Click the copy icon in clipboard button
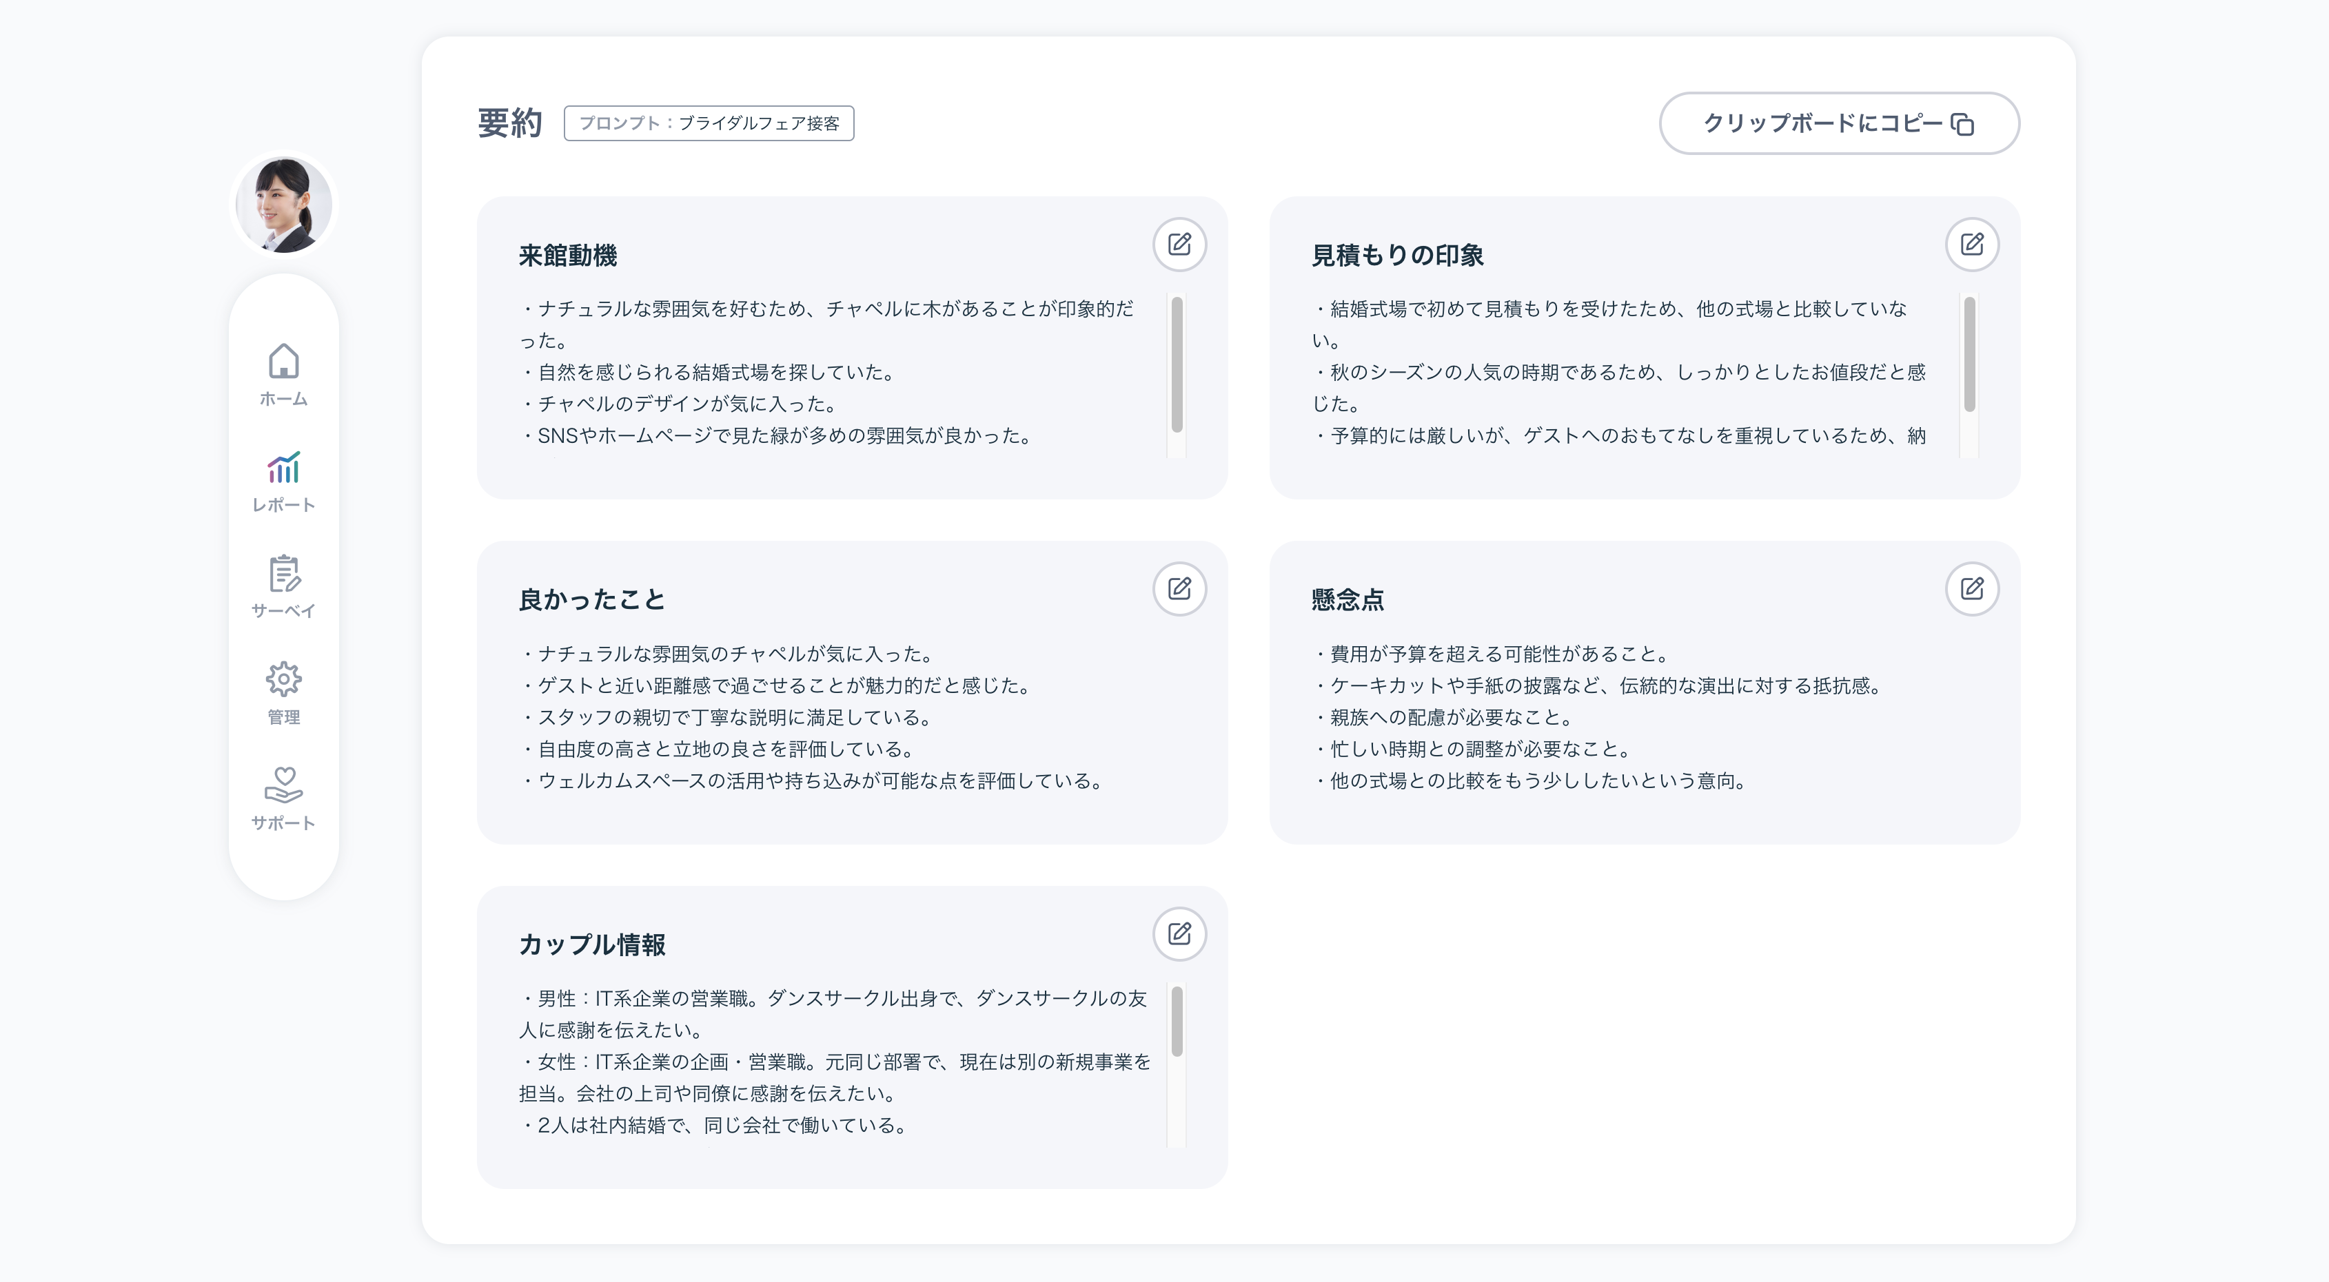Screen dimensions: 2329x1282 1962,124
